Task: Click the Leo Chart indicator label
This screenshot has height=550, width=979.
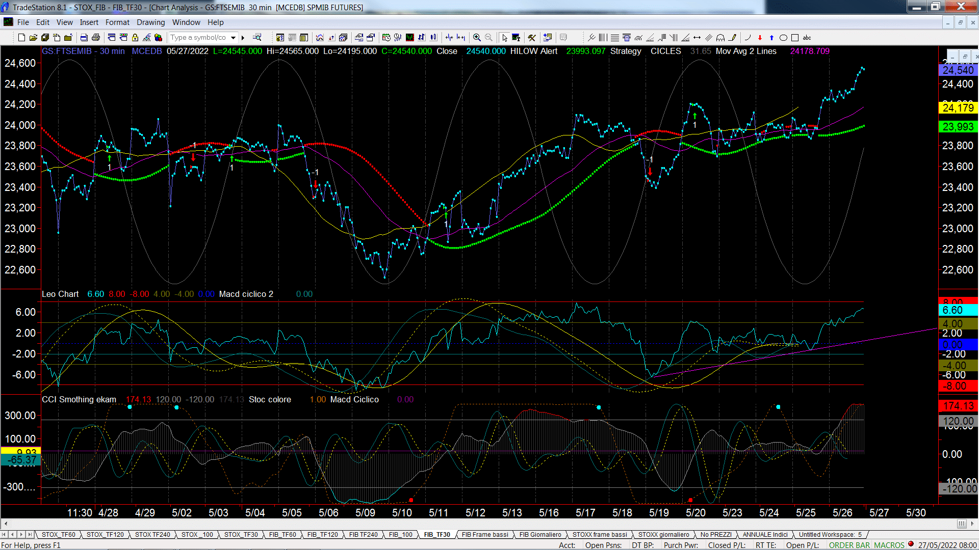Action: click(x=60, y=294)
